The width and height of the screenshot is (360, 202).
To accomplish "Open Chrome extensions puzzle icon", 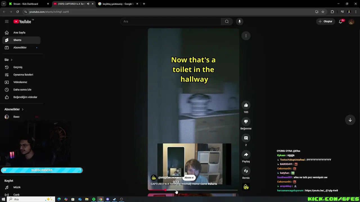I will [332, 12].
